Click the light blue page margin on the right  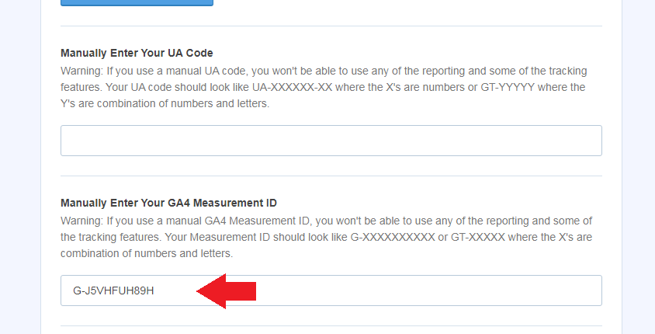click(x=639, y=167)
